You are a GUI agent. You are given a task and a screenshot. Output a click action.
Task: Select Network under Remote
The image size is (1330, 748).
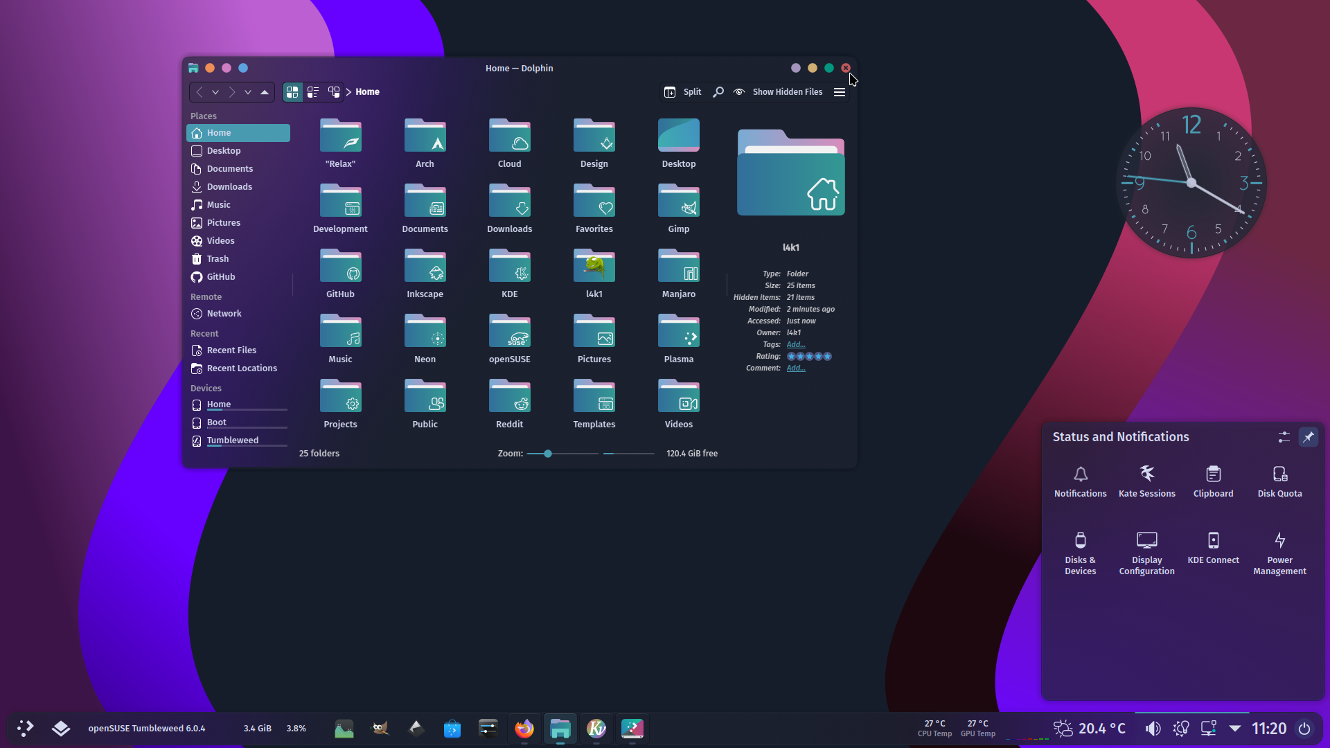238,314
